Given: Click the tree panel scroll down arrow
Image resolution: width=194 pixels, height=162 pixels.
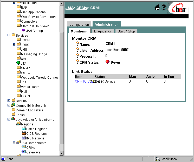Looking at the screenshot, I should click(x=62, y=153).
